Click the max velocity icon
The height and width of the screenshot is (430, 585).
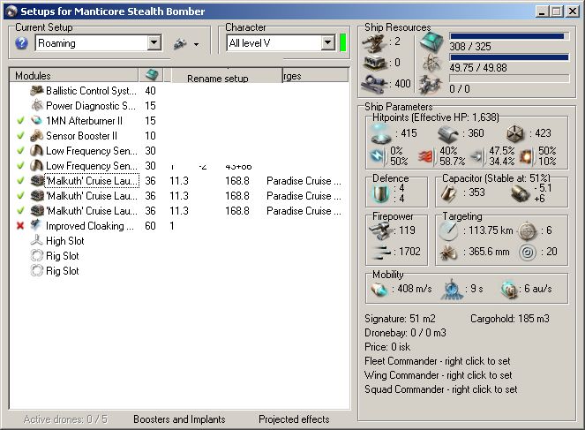[x=379, y=289]
